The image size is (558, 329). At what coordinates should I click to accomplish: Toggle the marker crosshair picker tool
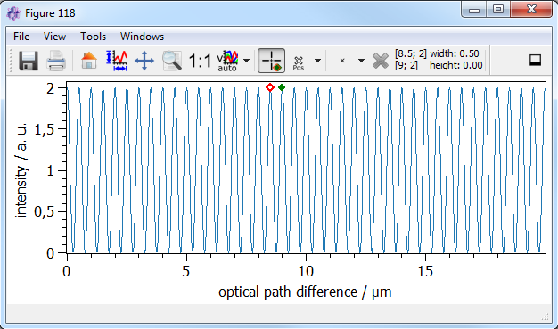tap(271, 61)
